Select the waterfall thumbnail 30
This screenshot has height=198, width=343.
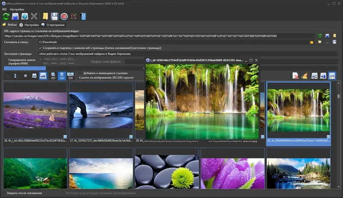point(298,110)
